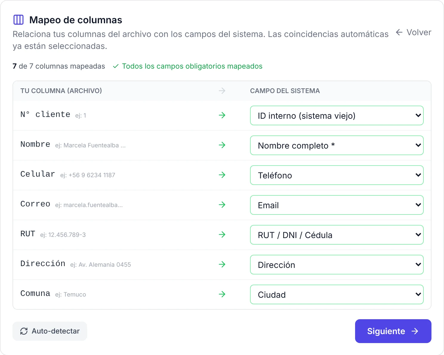Click the green arrow in the Nº cliente row

pyautogui.click(x=222, y=115)
